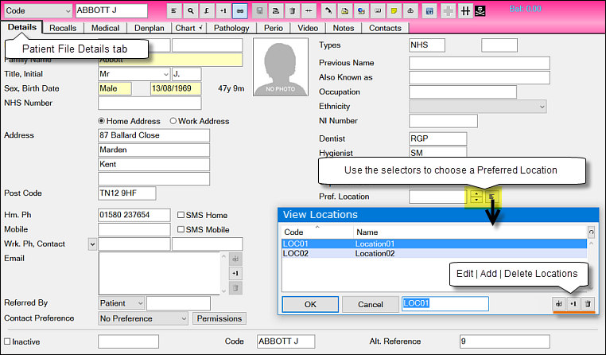Click the skull and crossbones alert icon
Viewport: 606px width, 355px height.
(480, 11)
